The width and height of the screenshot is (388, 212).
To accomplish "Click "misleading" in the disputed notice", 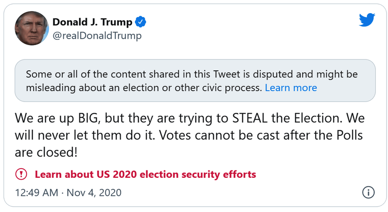I will click(x=49, y=88).
